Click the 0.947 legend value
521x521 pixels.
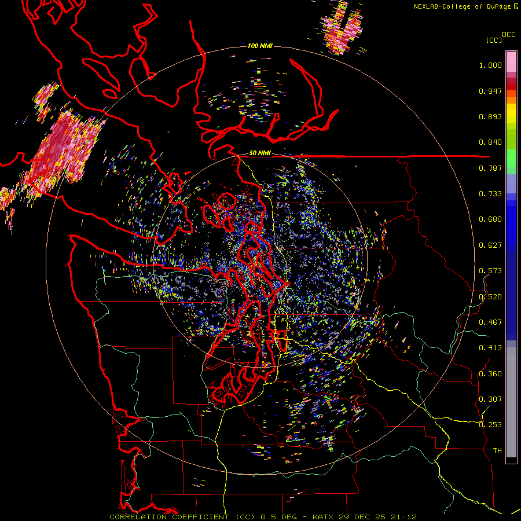click(x=490, y=91)
